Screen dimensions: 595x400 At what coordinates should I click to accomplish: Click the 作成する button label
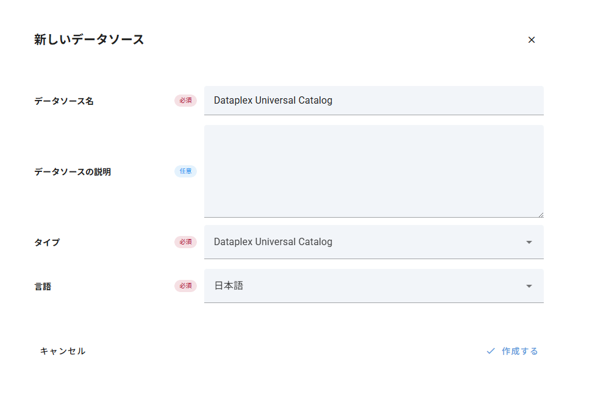click(x=519, y=351)
